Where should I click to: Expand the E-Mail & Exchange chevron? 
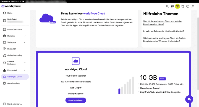(x=25, y=63)
